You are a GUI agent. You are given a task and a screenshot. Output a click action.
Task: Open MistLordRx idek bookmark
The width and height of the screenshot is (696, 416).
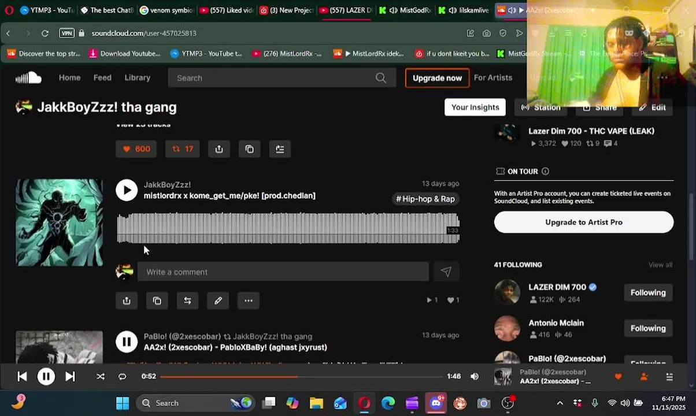click(369, 54)
